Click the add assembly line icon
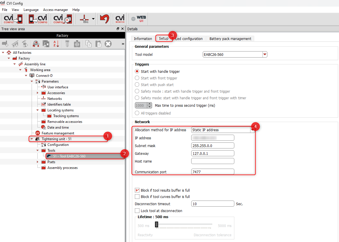This screenshot has height=242, width=339. [x=15, y=44]
